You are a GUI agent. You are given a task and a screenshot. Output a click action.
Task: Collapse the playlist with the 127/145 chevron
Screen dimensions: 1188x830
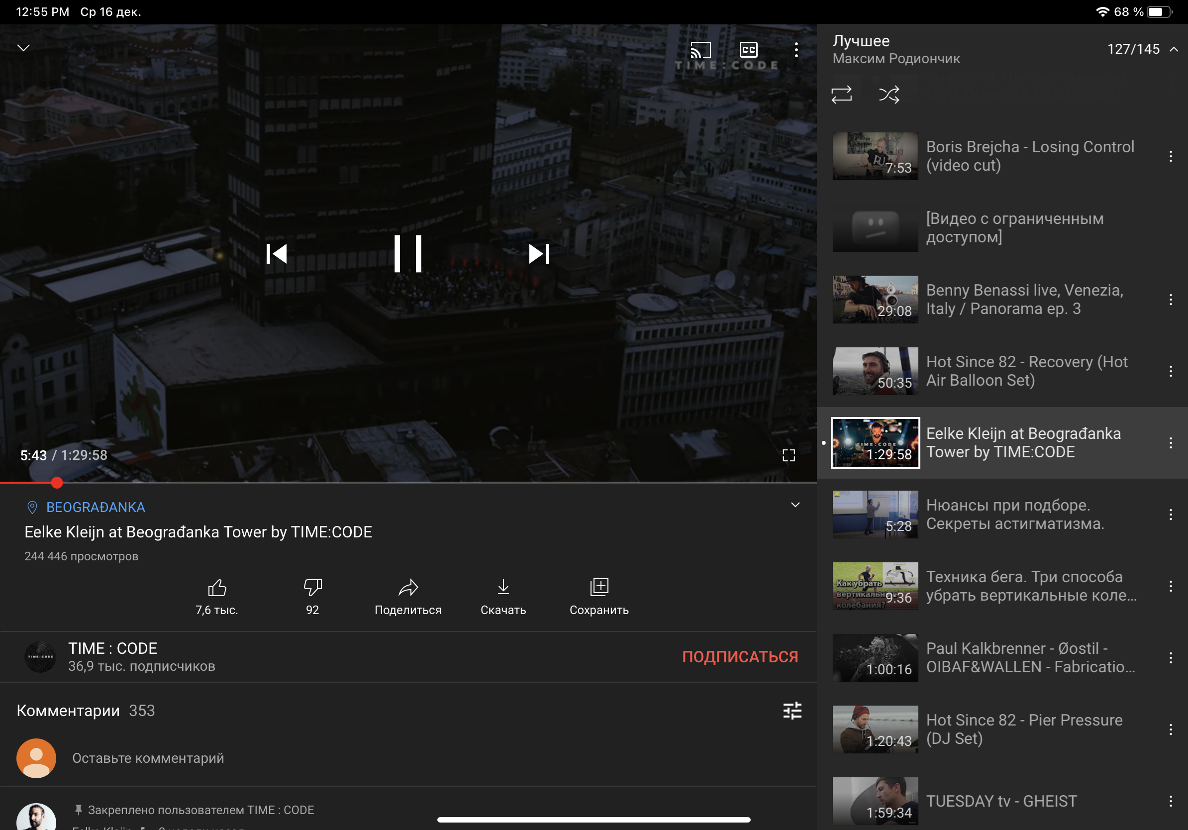click(x=1174, y=49)
